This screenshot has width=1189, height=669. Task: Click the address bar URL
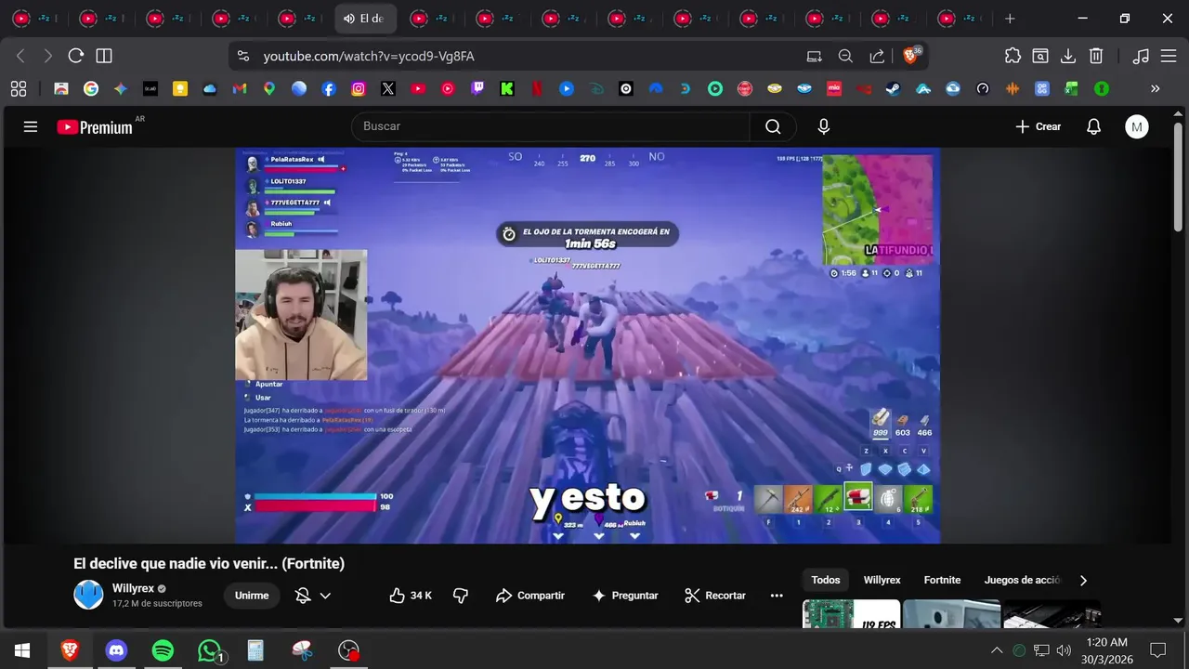(369, 57)
